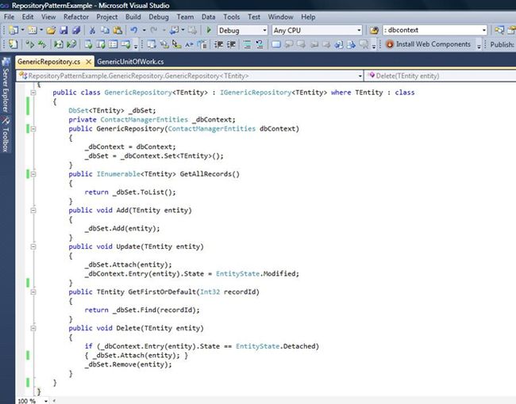Screen dimensions: 516x404
Task: Click the Save icon in toolbar
Action: click(62, 30)
